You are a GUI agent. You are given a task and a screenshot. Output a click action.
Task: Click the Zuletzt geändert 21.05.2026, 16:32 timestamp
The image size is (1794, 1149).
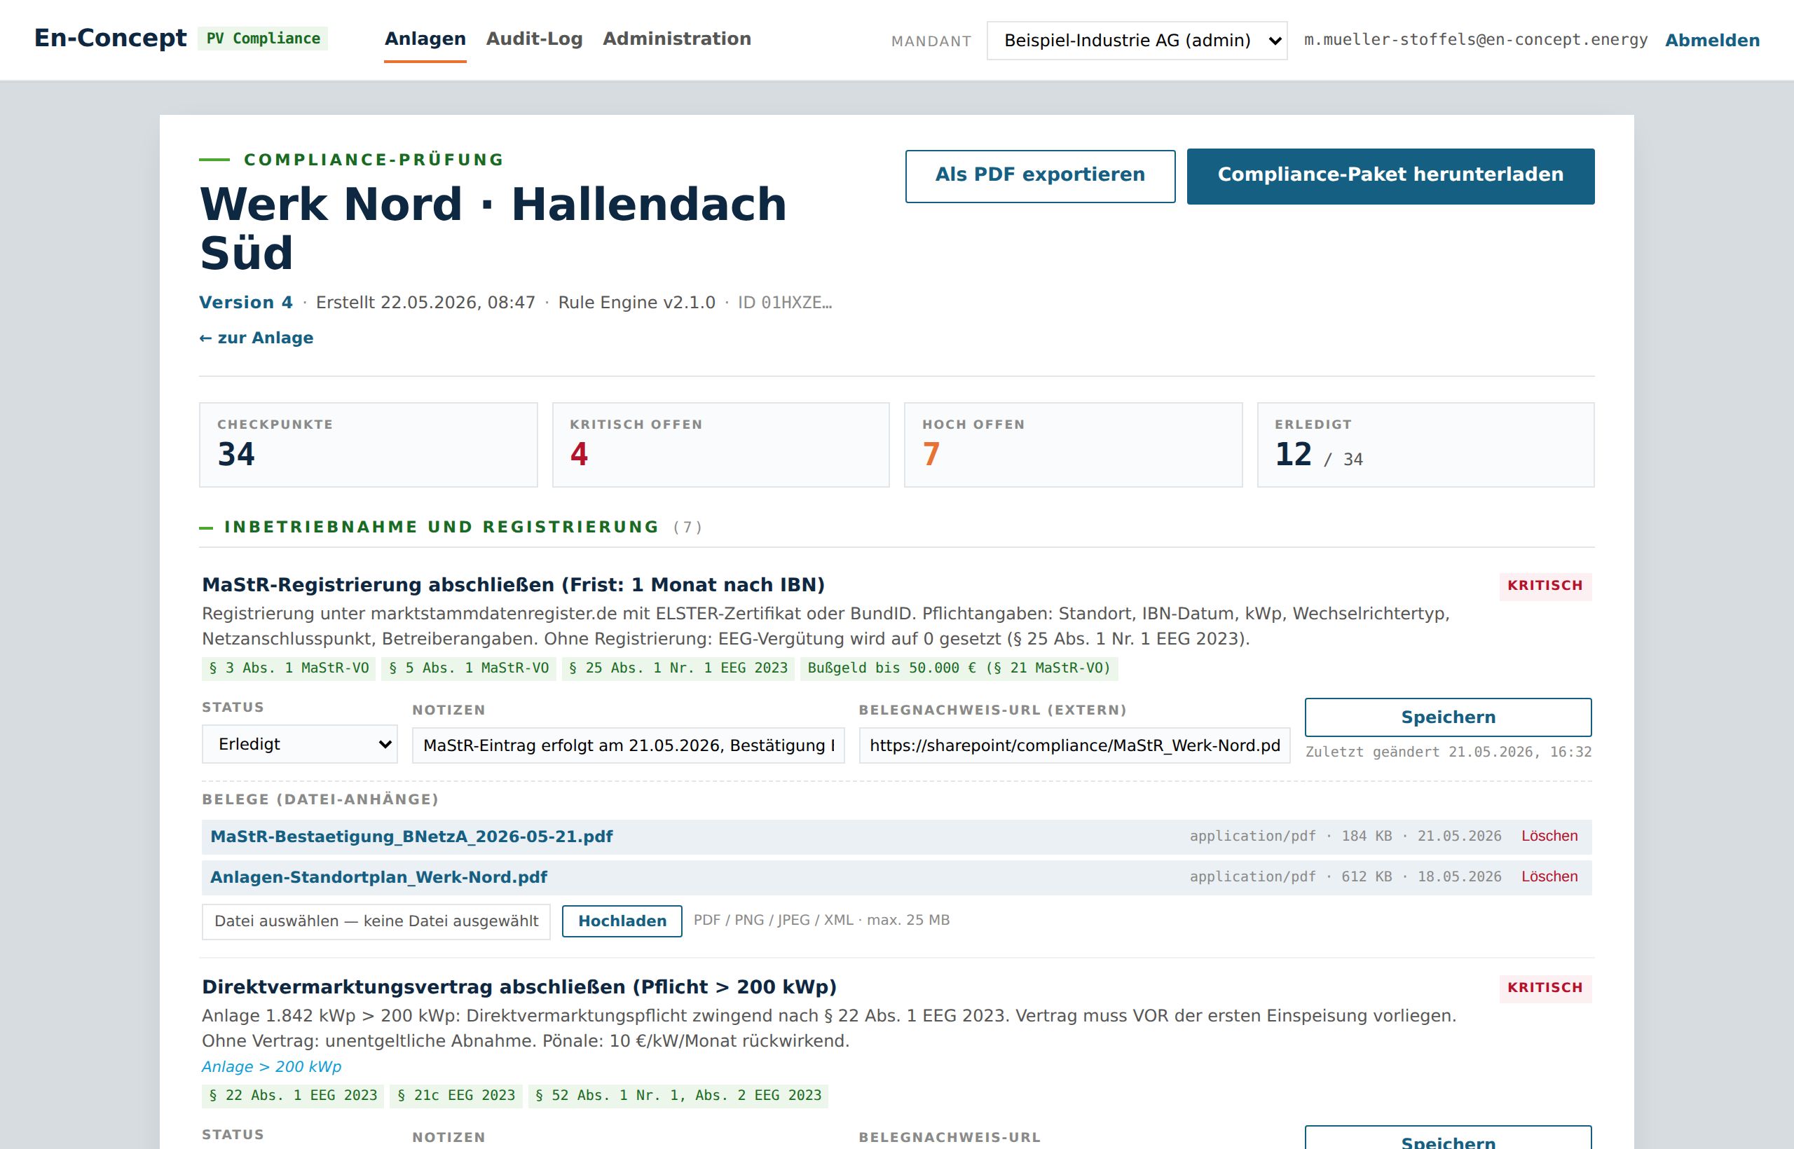tap(1448, 751)
